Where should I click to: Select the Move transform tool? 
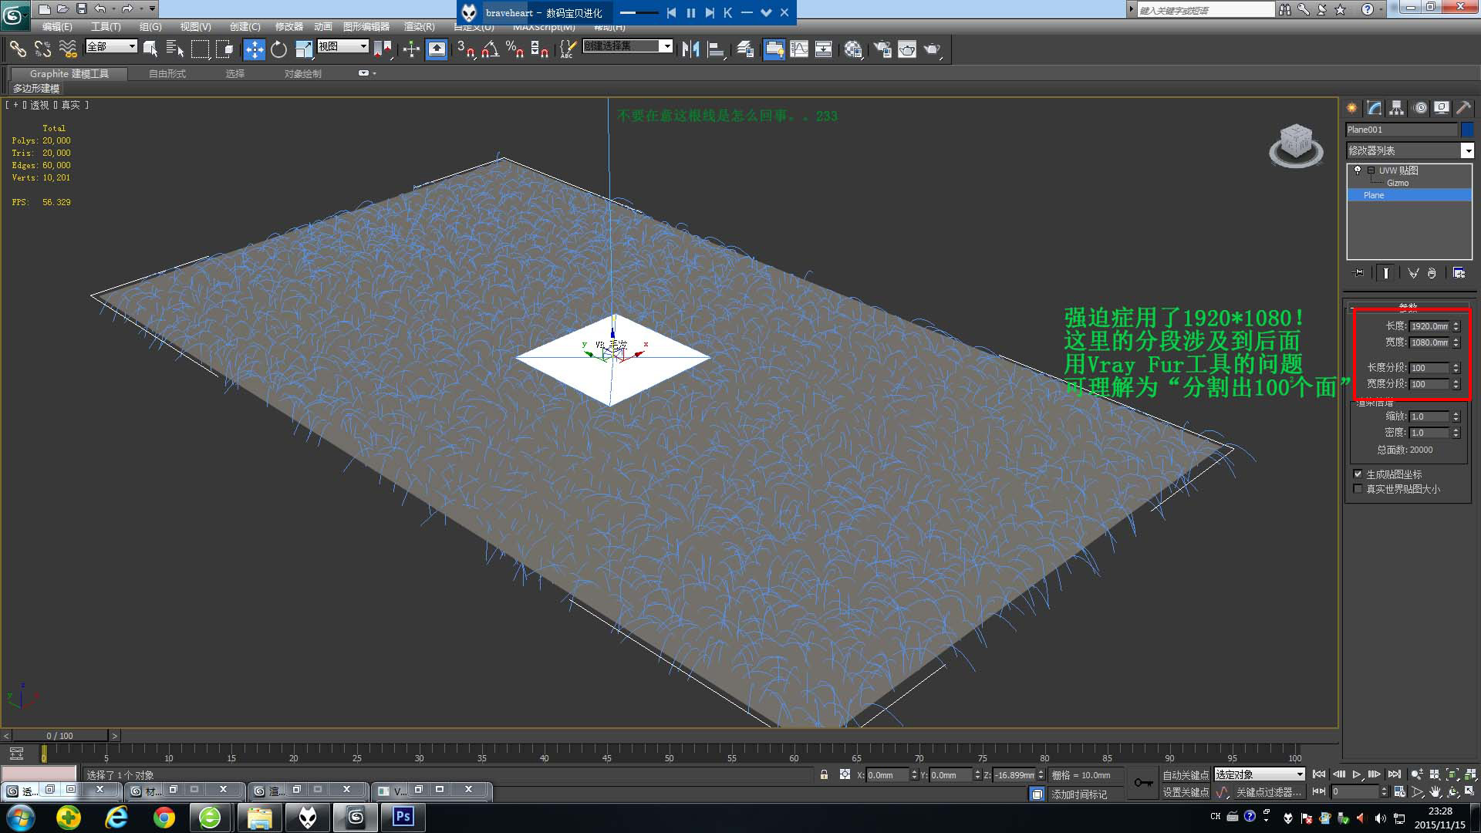coord(254,49)
